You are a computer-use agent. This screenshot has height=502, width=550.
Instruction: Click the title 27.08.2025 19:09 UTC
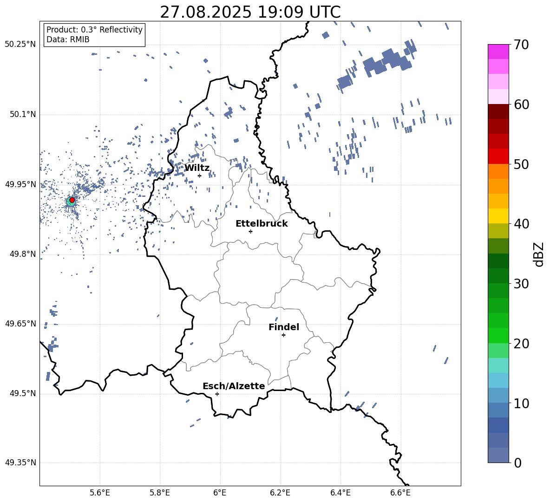[250, 12]
